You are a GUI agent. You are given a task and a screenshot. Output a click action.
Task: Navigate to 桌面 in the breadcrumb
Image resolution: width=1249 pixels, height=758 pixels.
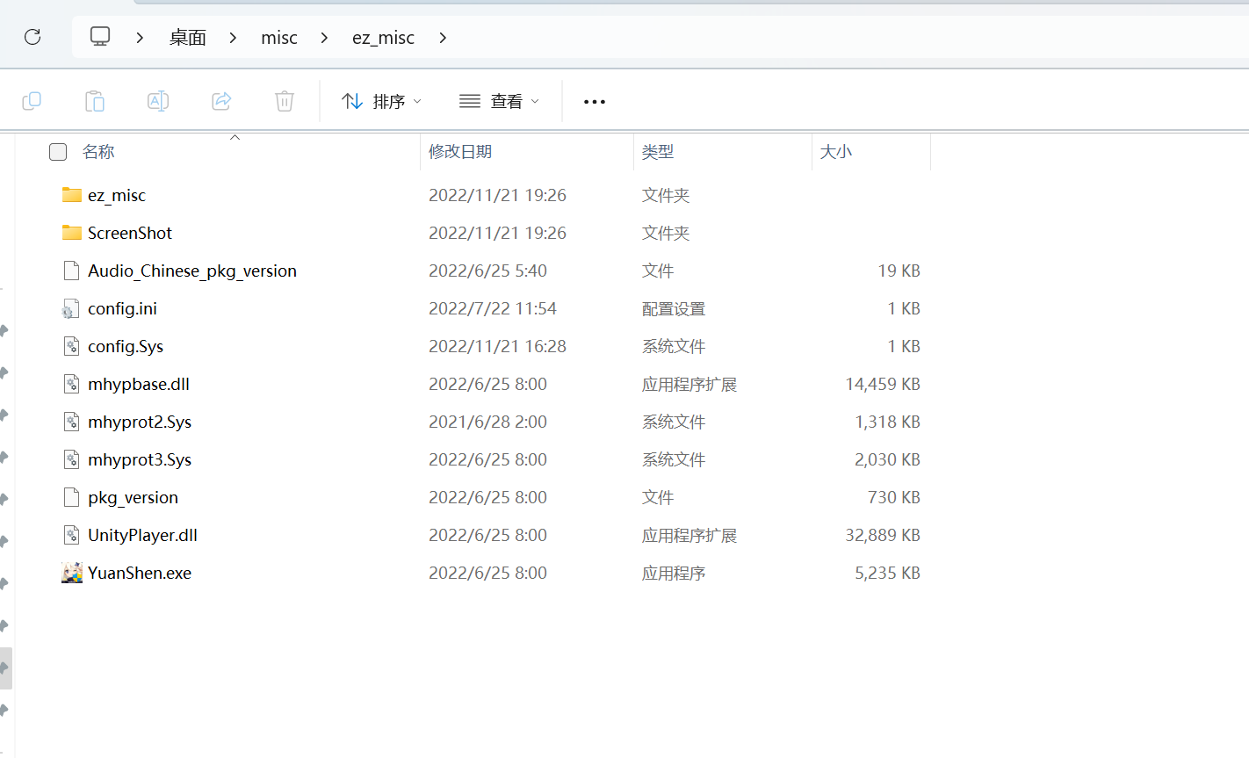(x=188, y=38)
